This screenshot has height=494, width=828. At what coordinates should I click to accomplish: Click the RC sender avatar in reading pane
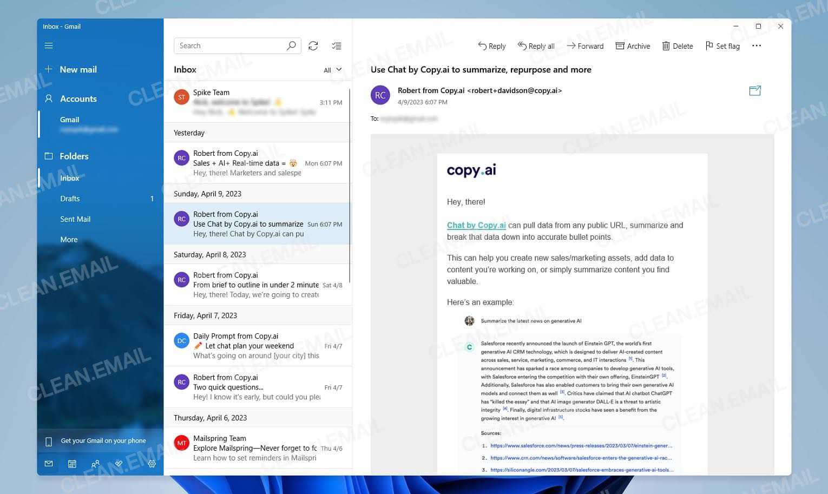(380, 95)
